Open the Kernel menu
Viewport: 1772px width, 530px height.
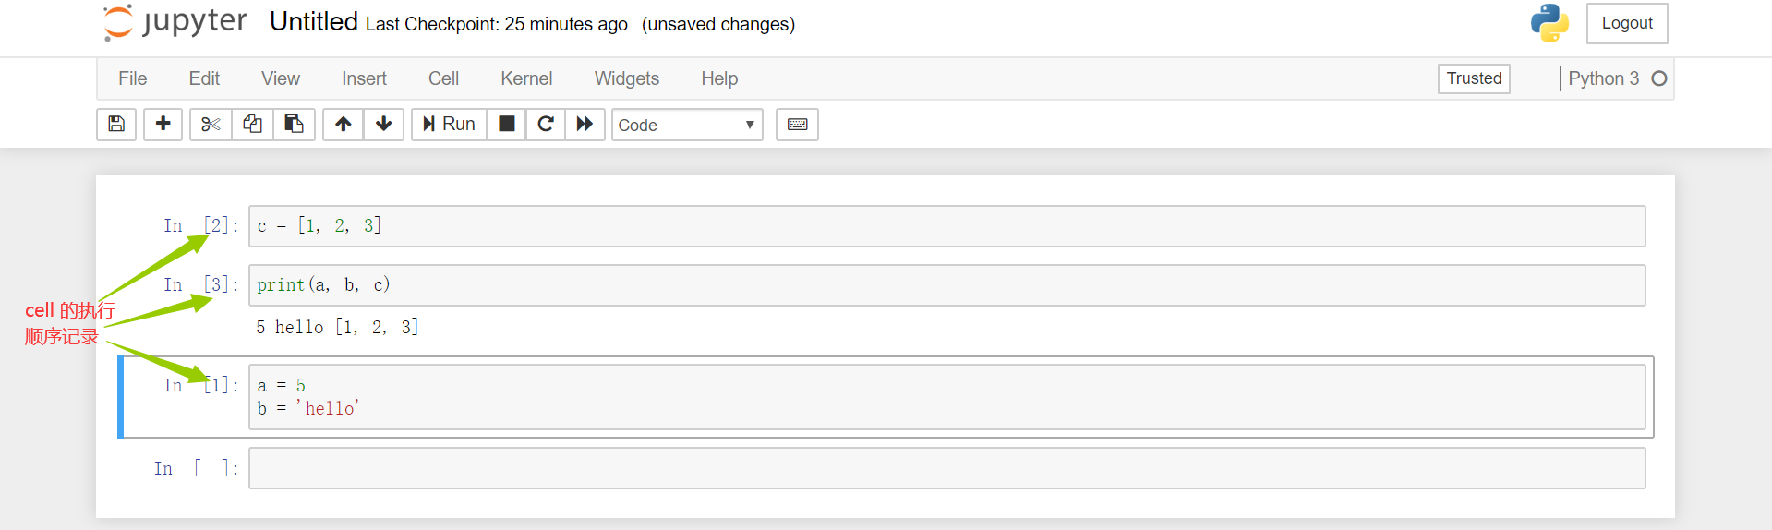click(526, 78)
